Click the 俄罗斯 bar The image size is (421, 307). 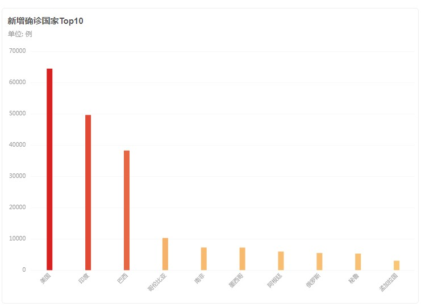click(x=319, y=262)
